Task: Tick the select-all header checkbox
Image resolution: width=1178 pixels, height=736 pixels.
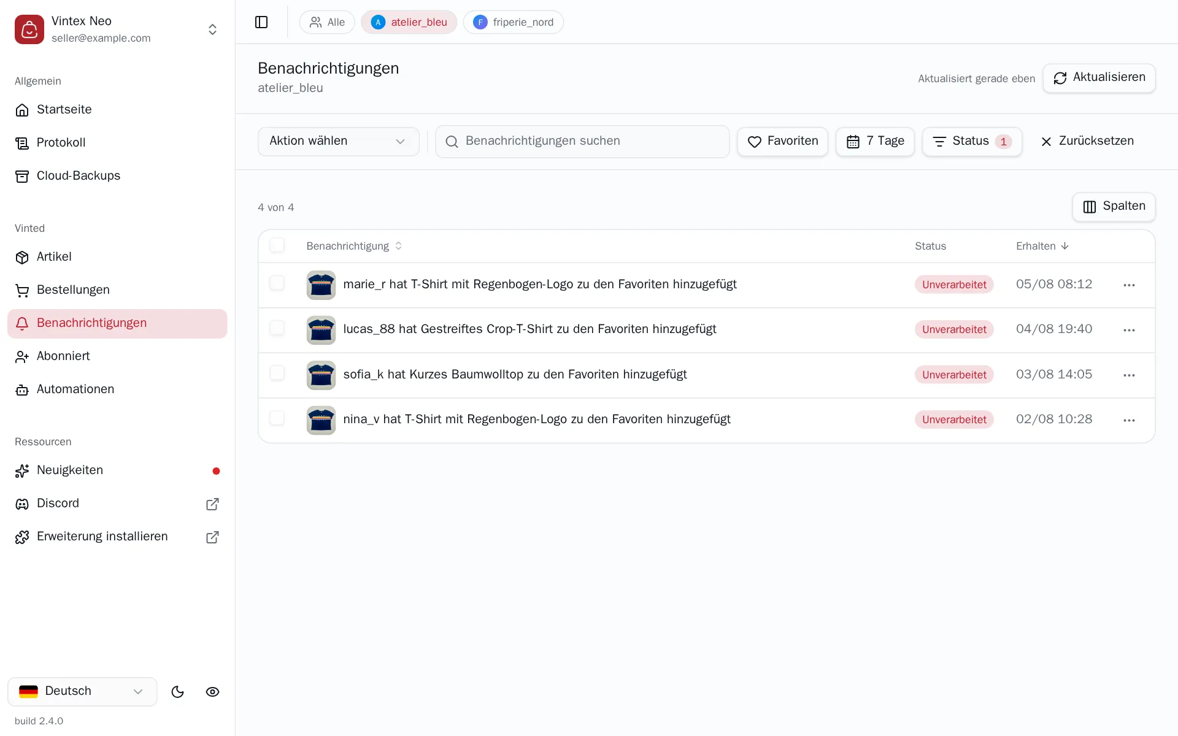Action: (277, 245)
